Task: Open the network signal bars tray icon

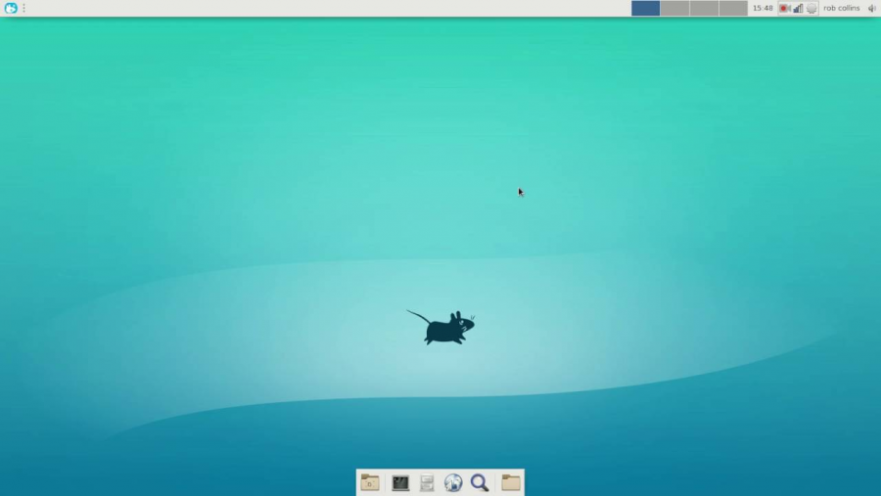Action: (798, 8)
